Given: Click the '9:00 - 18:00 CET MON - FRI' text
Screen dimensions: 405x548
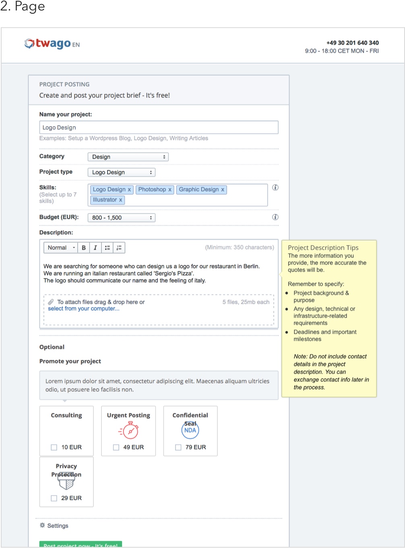Looking at the screenshot, I should (x=342, y=51).
